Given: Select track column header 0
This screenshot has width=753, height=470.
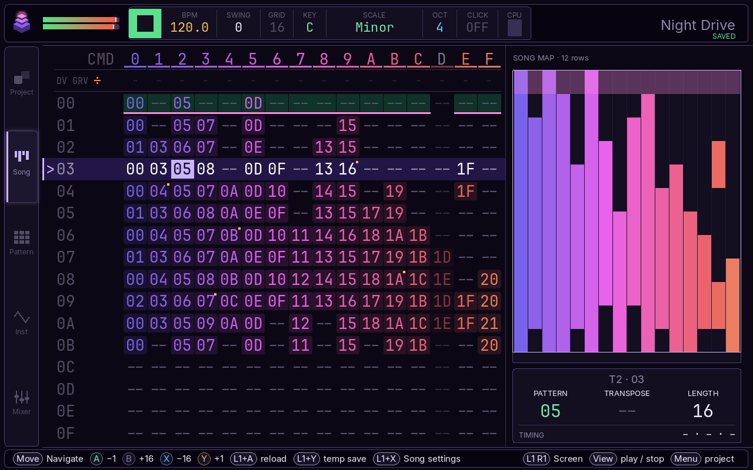Looking at the screenshot, I should (135, 59).
